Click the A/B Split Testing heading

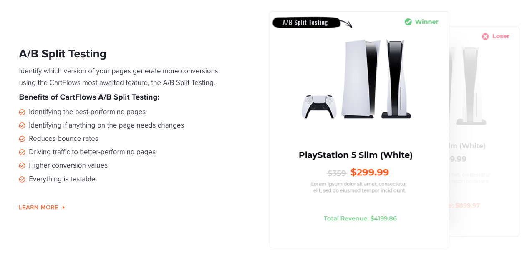[x=63, y=54]
